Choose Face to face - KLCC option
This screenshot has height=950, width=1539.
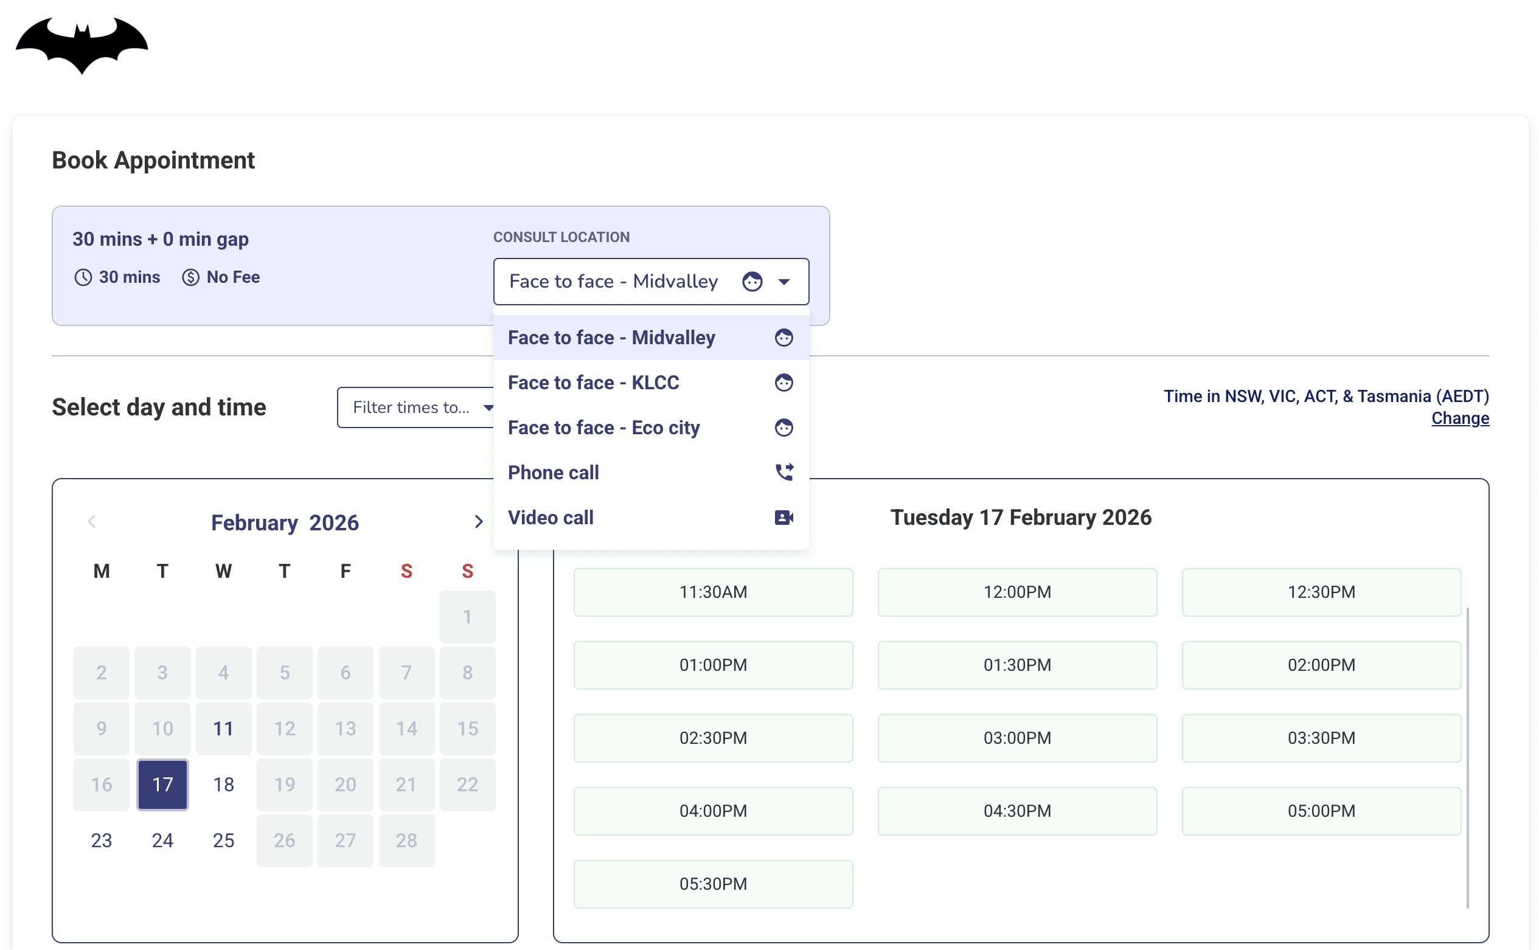tap(593, 382)
